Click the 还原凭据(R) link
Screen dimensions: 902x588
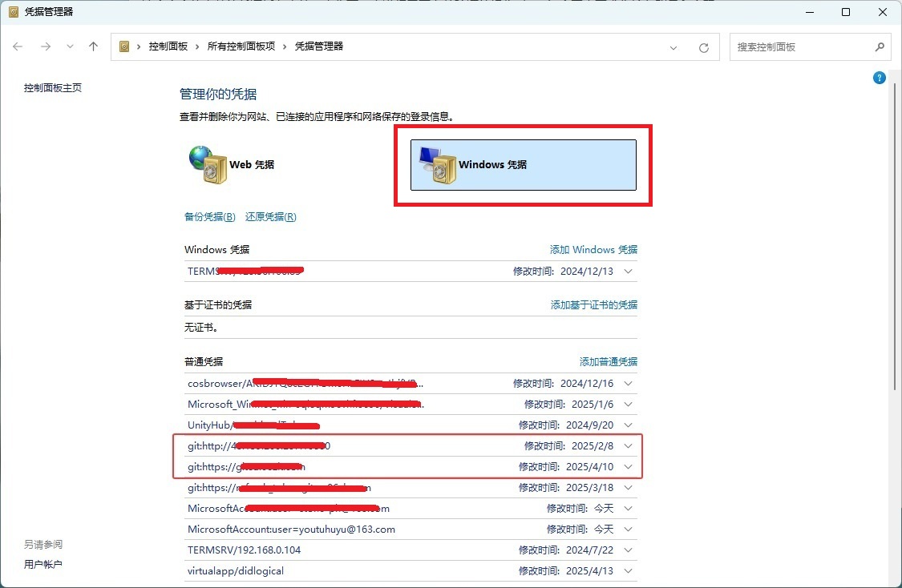271,216
